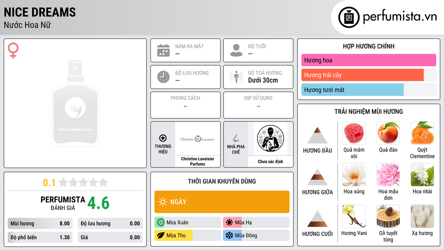Click the perfumer illustration above Chưa xác định
The width and height of the screenshot is (444, 250).
coord(271,138)
